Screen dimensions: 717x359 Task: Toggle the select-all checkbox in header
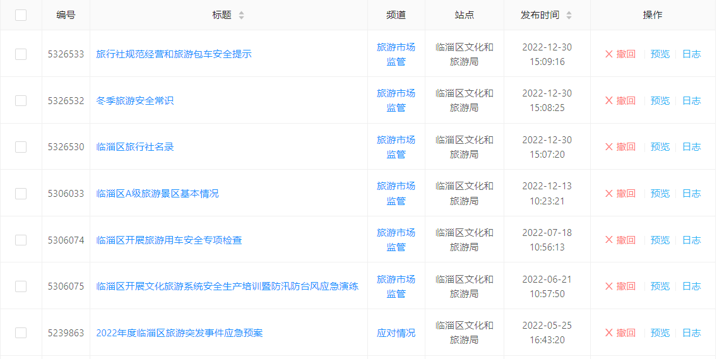tap(21, 15)
